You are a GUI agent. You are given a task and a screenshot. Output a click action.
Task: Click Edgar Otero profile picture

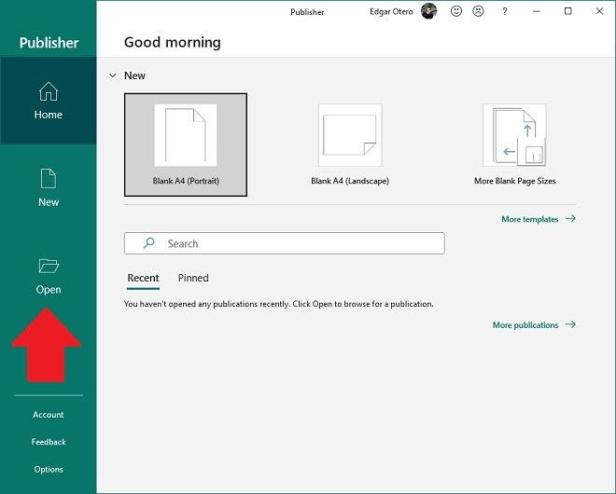click(428, 11)
